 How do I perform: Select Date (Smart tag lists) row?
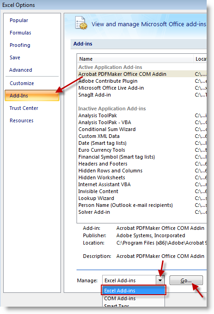(142, 143)
